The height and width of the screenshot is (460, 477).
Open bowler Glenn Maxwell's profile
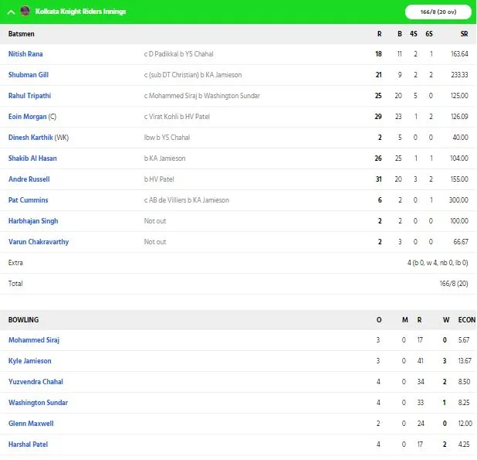tap(31, 424)
